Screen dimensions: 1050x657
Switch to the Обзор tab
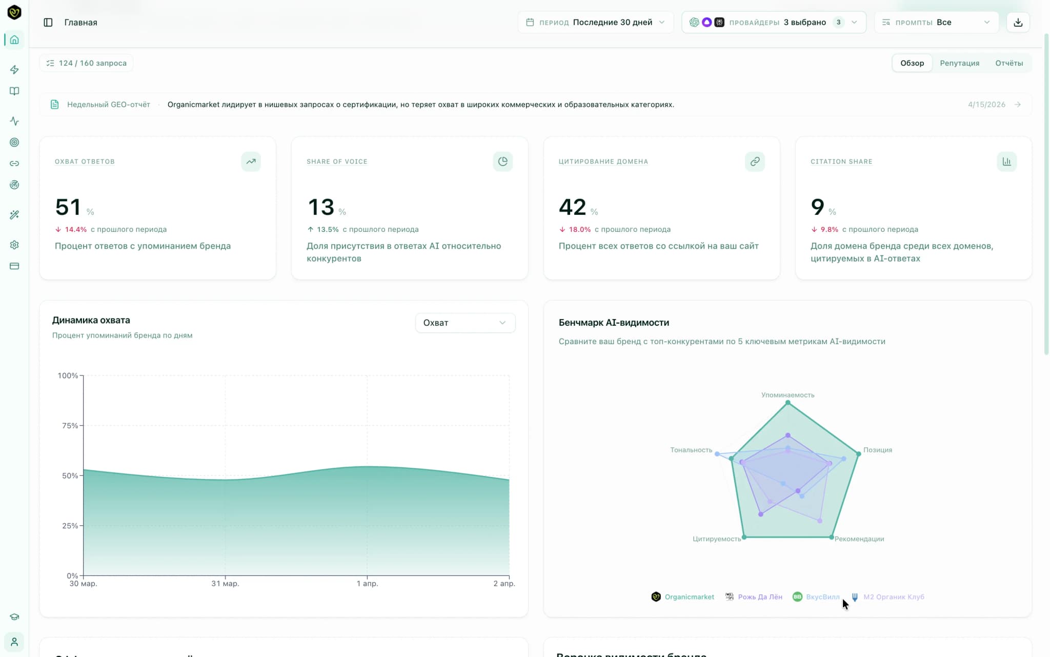coord(912,63)
